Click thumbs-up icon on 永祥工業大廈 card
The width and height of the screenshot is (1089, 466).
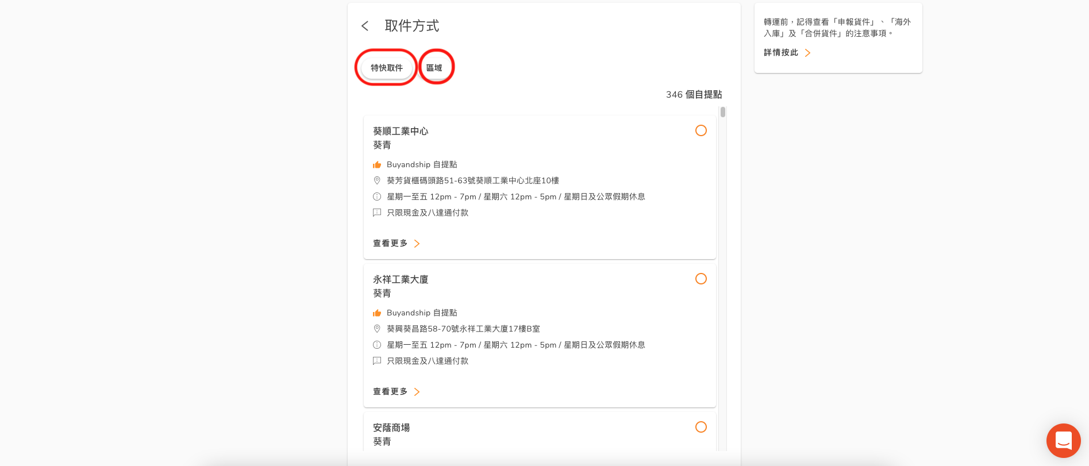[x=377, y=313]
